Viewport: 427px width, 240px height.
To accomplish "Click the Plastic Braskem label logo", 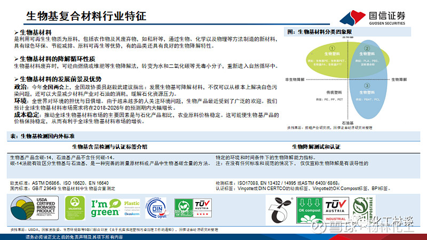I will coord(132,208).
